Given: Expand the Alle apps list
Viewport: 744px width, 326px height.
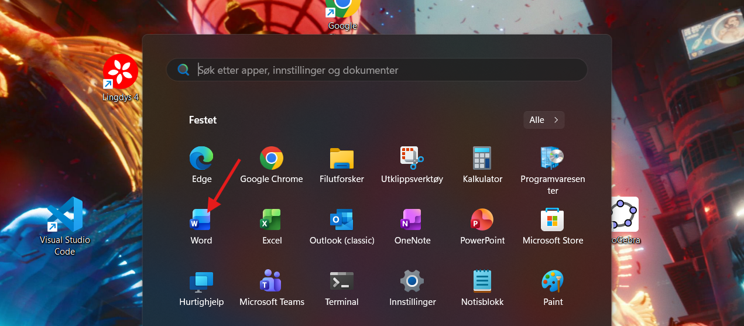Looking at the screenshot, I should click(x=544, y=120).
